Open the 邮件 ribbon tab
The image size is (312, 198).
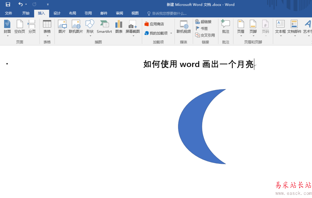(x=104, y=13)
